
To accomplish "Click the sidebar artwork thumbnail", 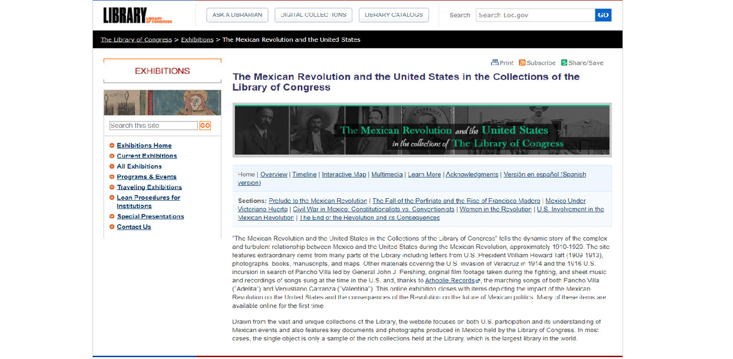I will [x=162, y=102].
